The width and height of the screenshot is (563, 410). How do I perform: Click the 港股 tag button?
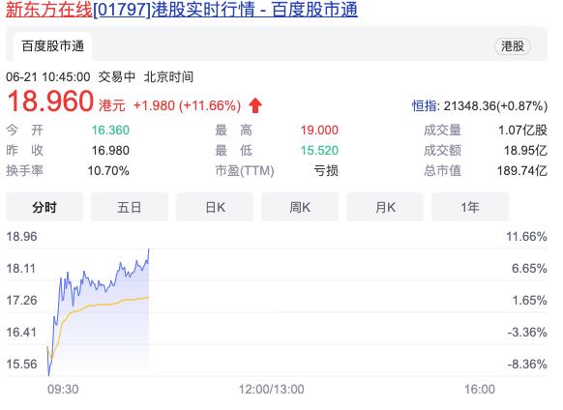click(x=513, y=46)
